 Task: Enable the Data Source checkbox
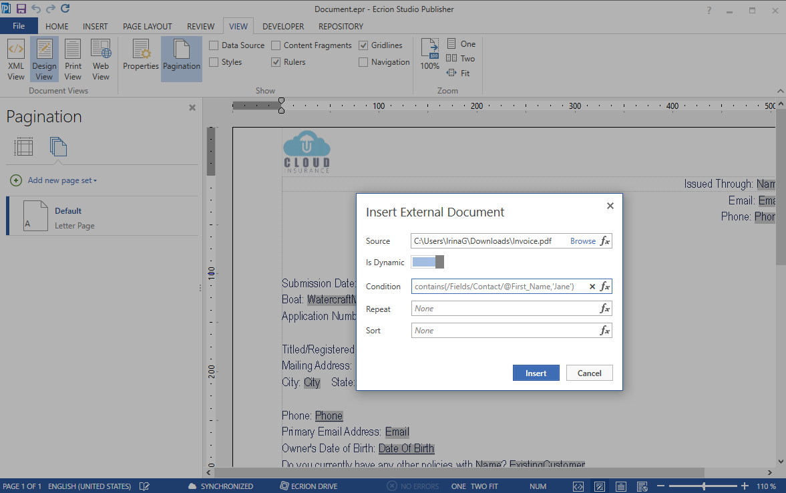(x=214, y=45)
